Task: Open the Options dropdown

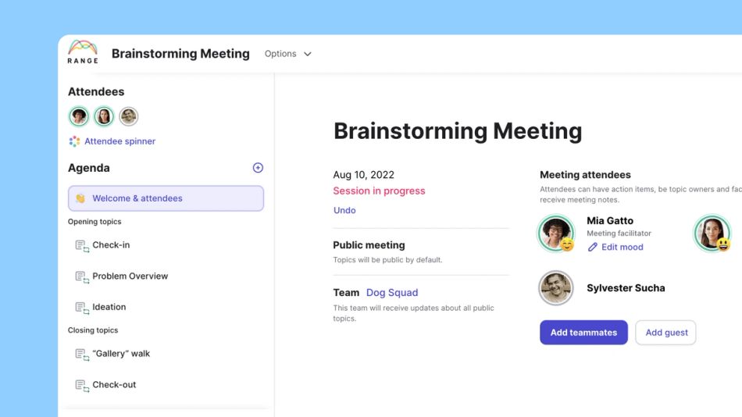Action: 287,54
